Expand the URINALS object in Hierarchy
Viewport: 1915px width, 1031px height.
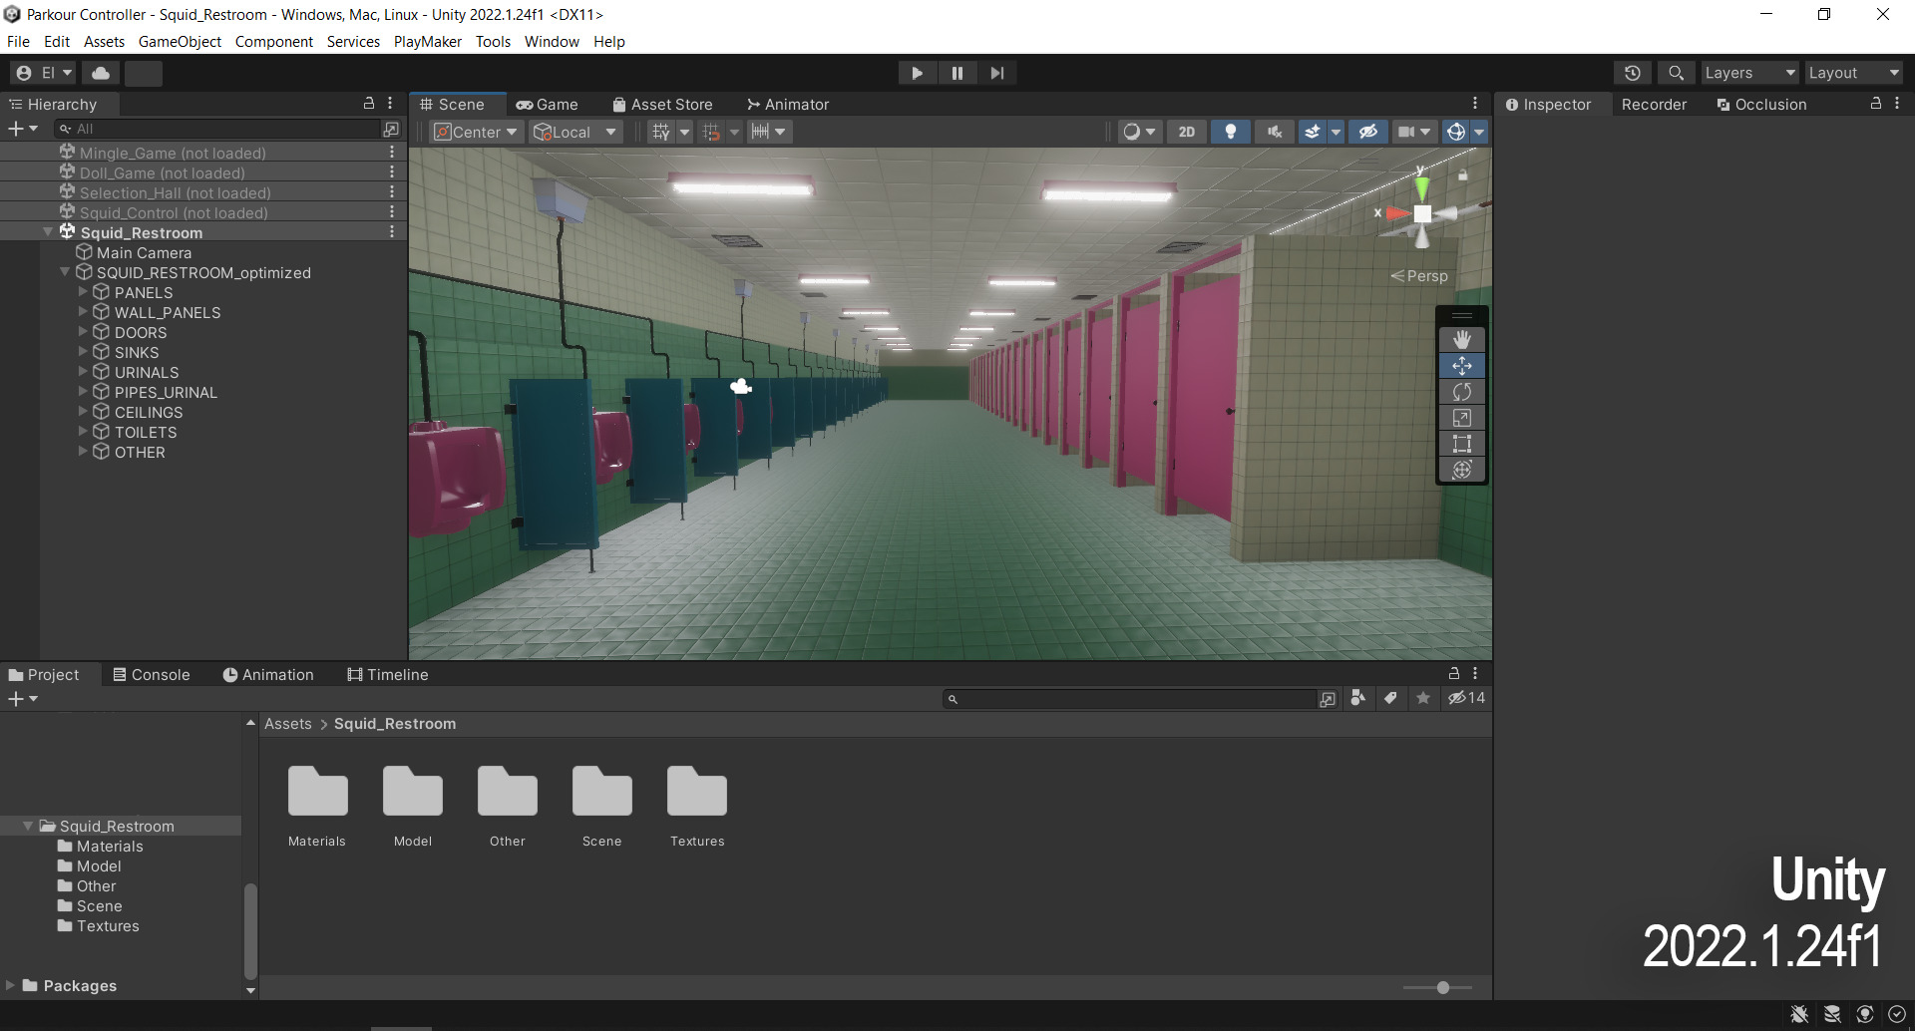(x=83, y=372)
